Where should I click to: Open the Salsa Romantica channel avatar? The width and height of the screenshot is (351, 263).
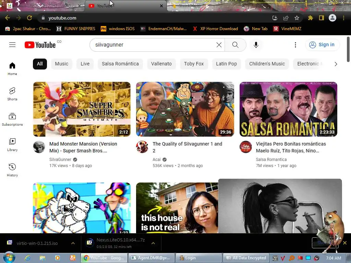[245, 147]
